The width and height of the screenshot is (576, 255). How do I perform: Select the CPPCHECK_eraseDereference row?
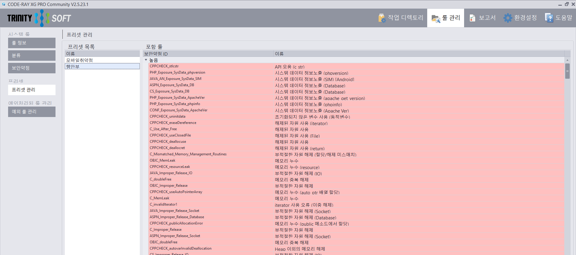click(x=356, y=123)
